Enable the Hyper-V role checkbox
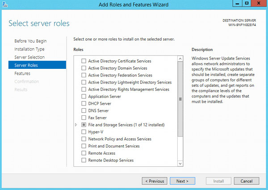This screenshot has height=190, width=268. 84,132
